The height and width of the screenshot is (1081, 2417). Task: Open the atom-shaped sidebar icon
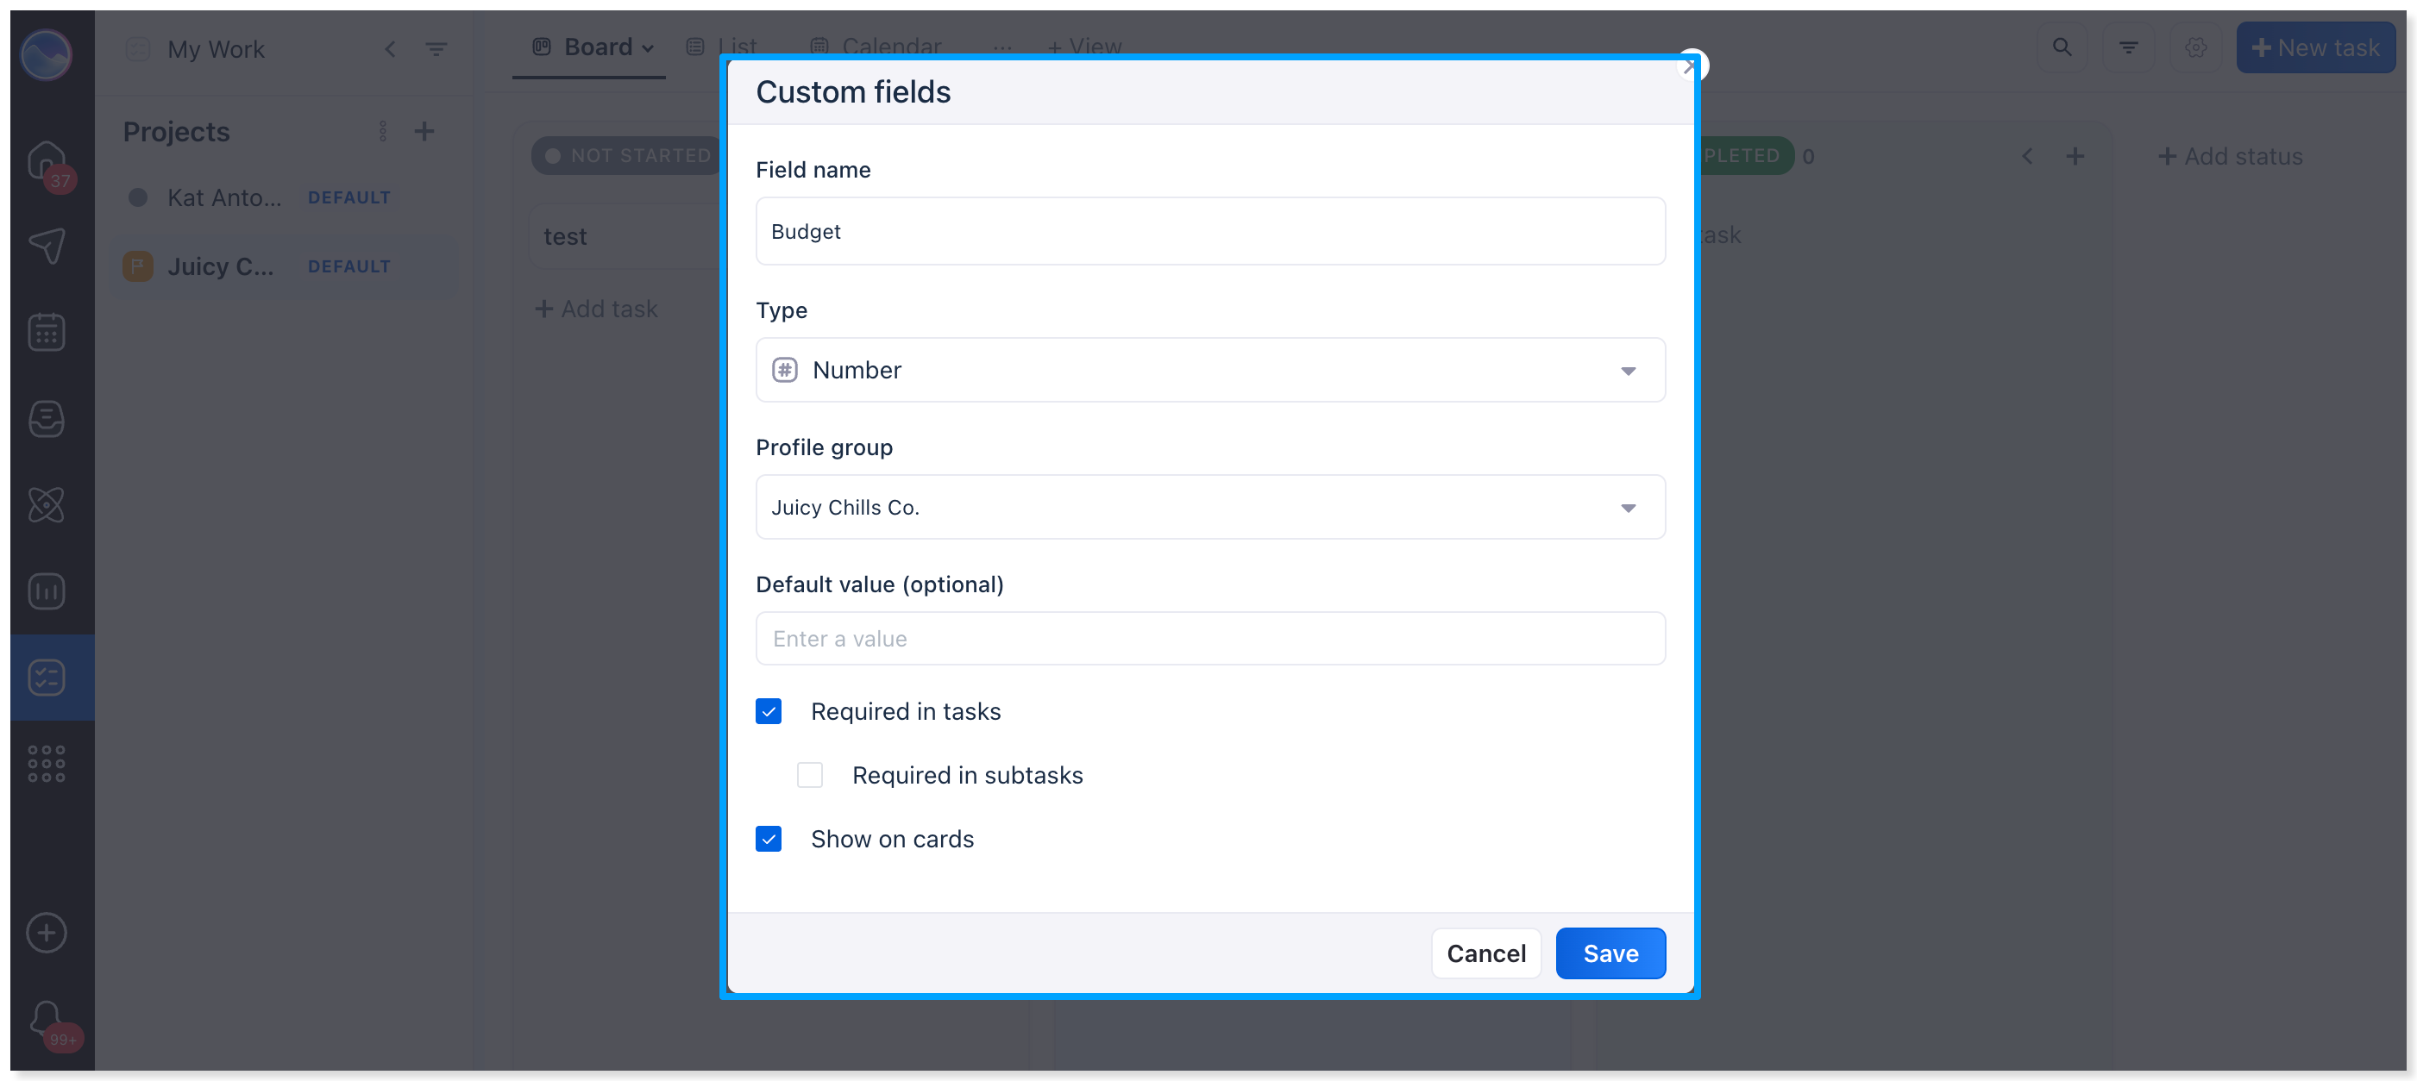click(46, 504)
